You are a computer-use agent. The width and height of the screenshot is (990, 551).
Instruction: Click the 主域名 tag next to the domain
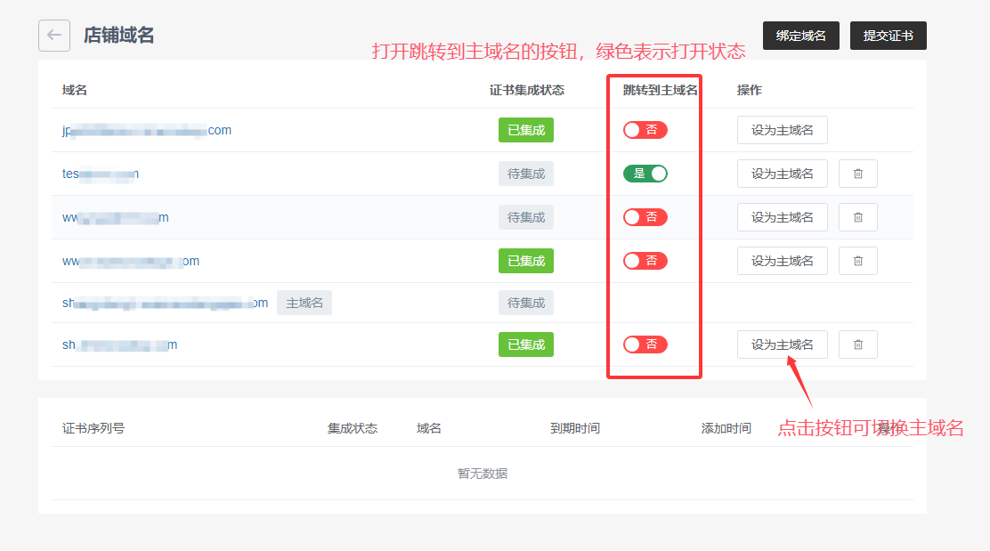(x=304, y=303)
